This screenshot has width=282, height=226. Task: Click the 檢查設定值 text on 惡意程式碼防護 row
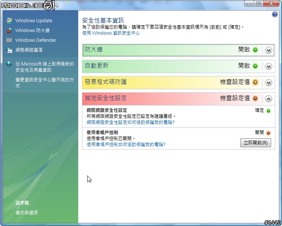tap(235, 82)
